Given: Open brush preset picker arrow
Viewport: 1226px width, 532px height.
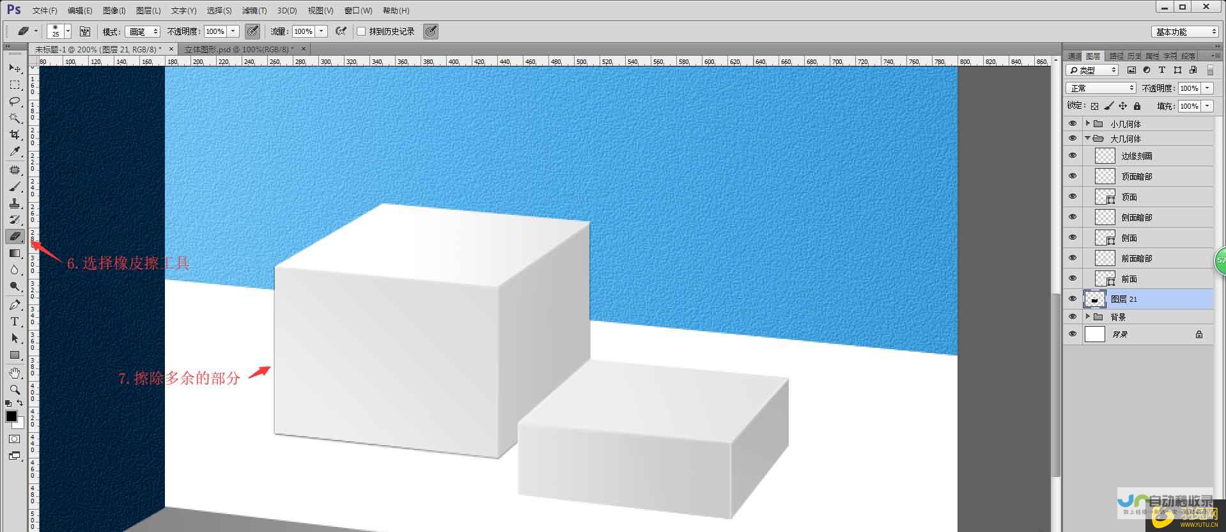Looking at the screenshot, I should click(68, 31).
